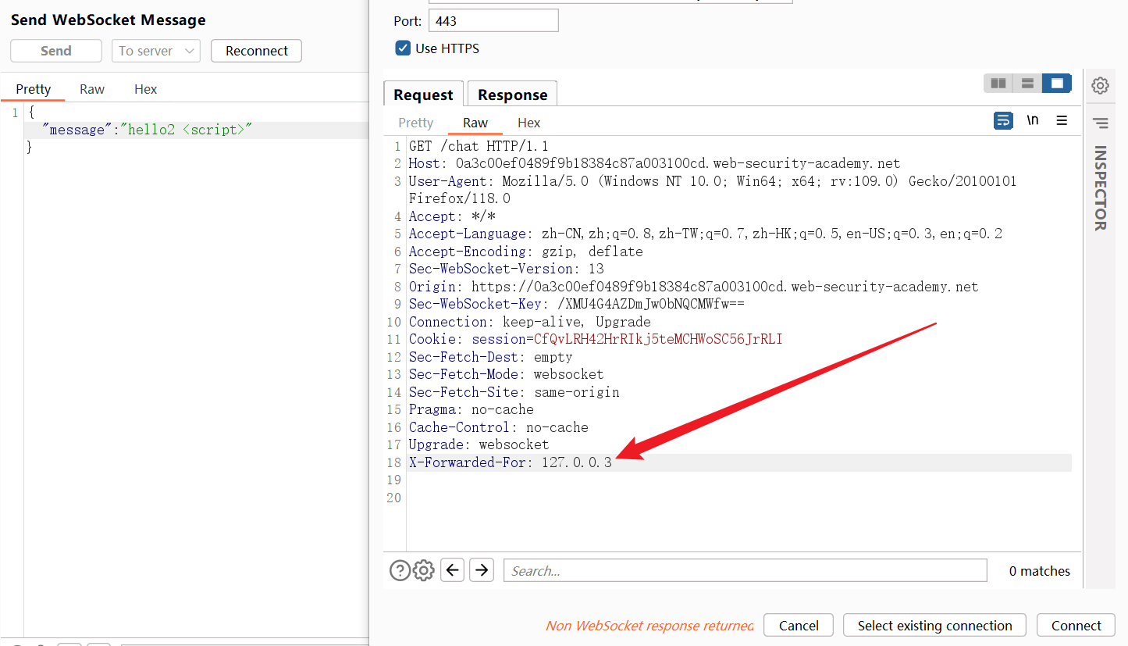Select the combined tabbed layout icon
This screenshot has width=1128, height=646.
(x=1057, y=84)
